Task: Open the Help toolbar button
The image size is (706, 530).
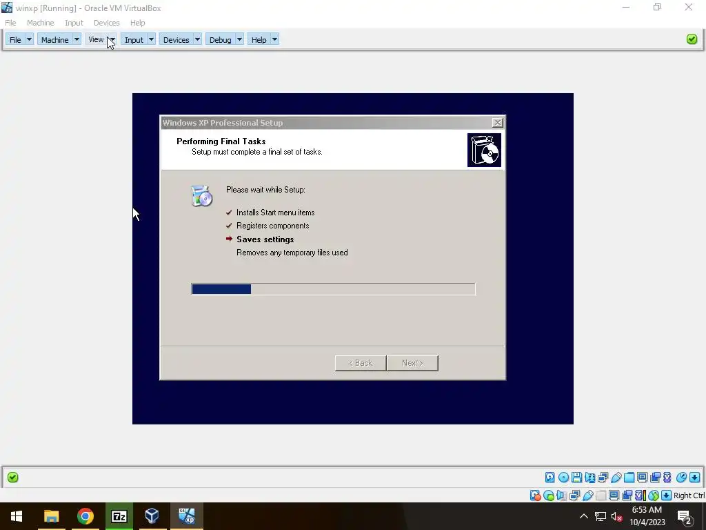Action: click(259, 39)
